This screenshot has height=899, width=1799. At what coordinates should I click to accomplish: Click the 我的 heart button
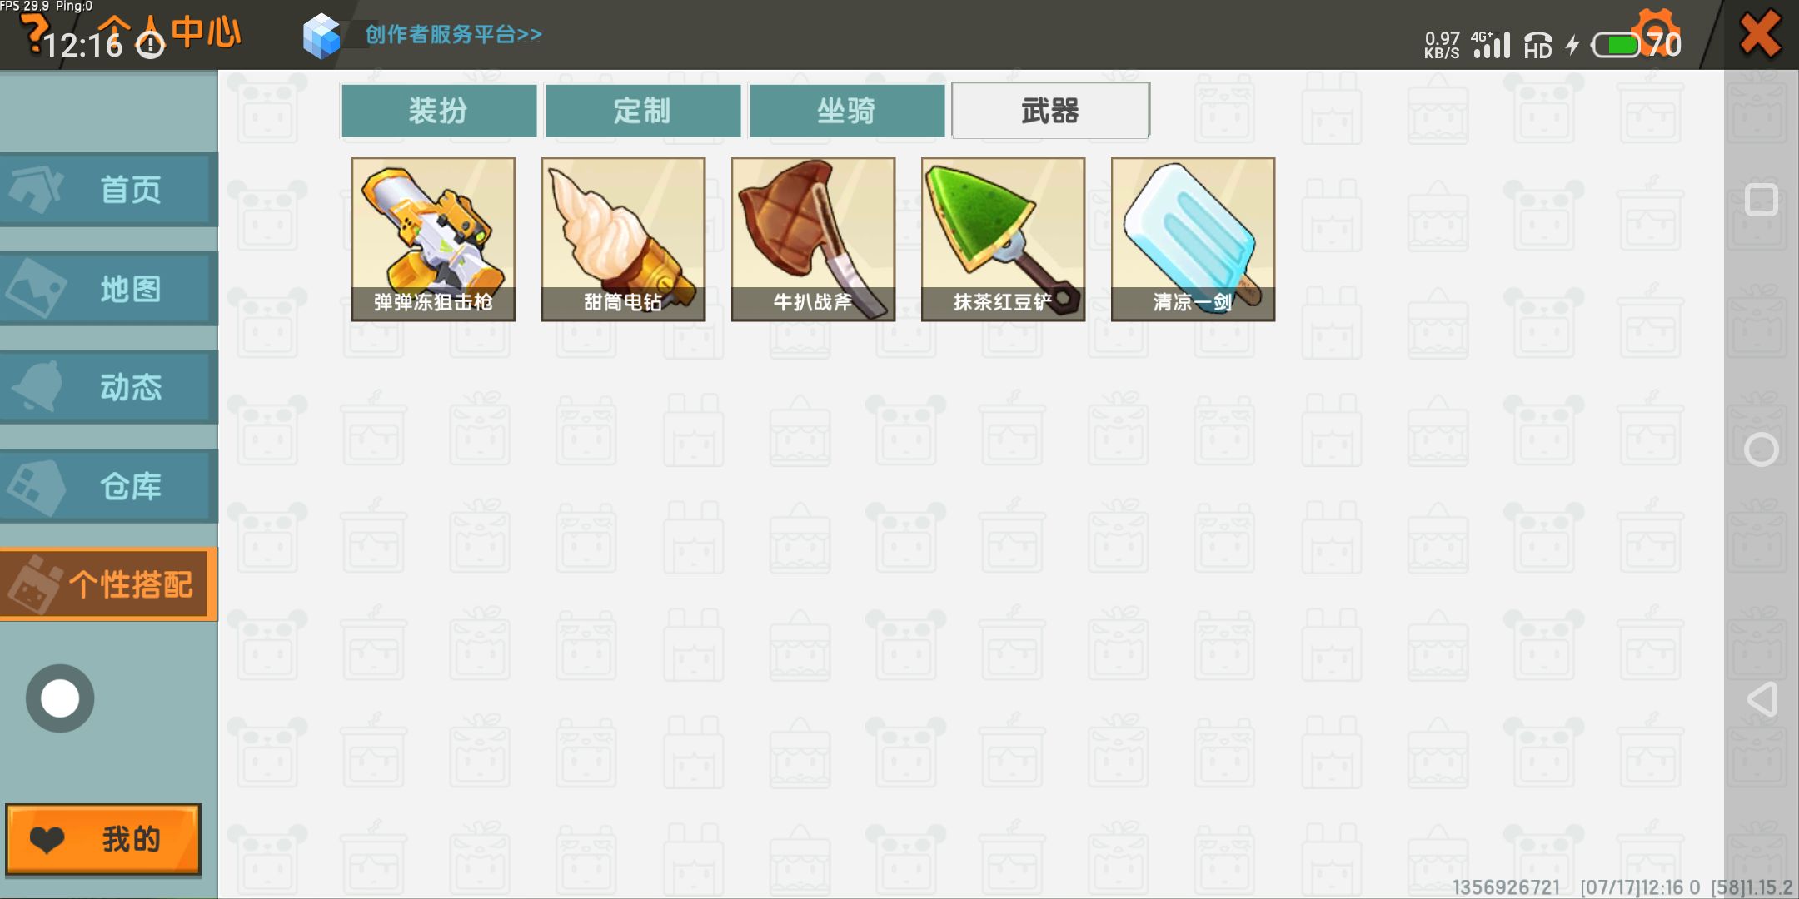click(x=103, y=840)
